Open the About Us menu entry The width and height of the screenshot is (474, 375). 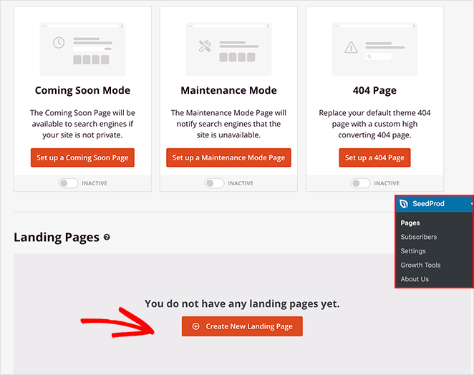pos(415,279)
